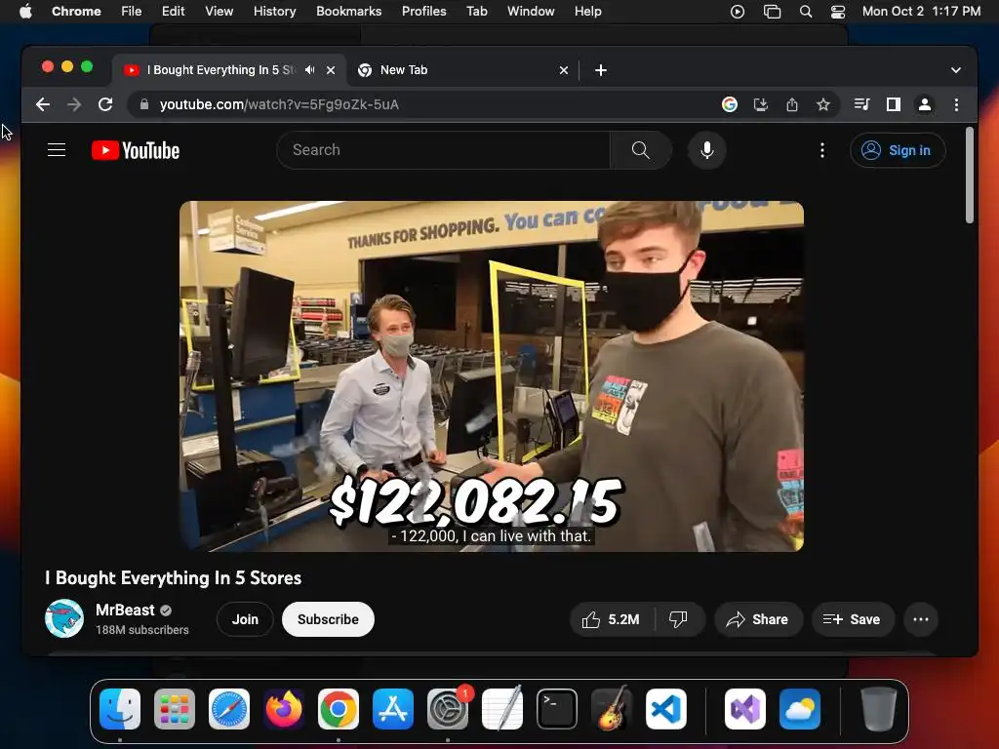Go back with browser back arrow
This screenshot has height=749, width=999.
coord(43,104)
